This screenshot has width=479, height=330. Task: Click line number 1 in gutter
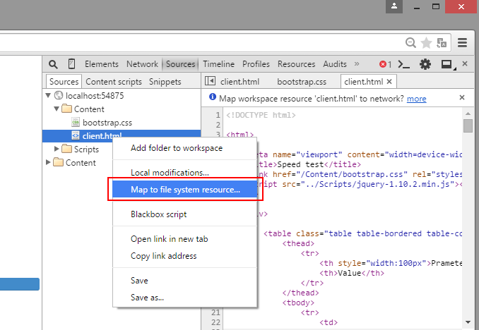coord(218,115)
